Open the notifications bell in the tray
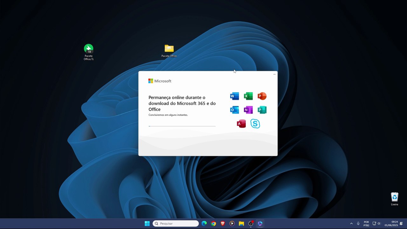 click(x=401, y=224)
